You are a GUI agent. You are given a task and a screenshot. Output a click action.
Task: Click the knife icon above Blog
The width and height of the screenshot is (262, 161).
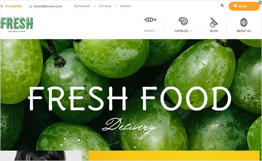[214, 22]
